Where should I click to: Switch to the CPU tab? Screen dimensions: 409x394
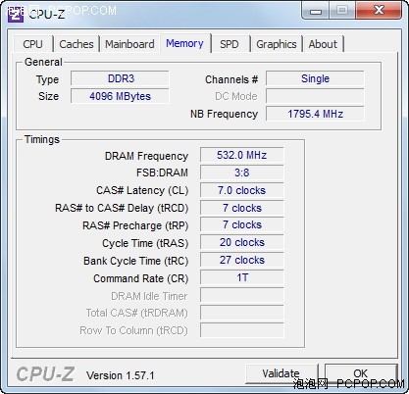click(x=33, y=44)
